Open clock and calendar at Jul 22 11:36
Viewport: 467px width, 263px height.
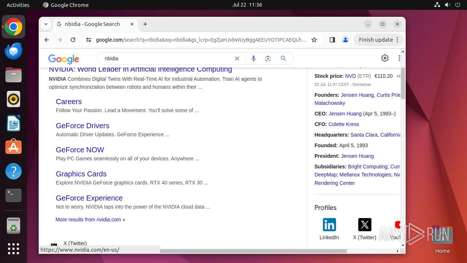tap(247, 5)
